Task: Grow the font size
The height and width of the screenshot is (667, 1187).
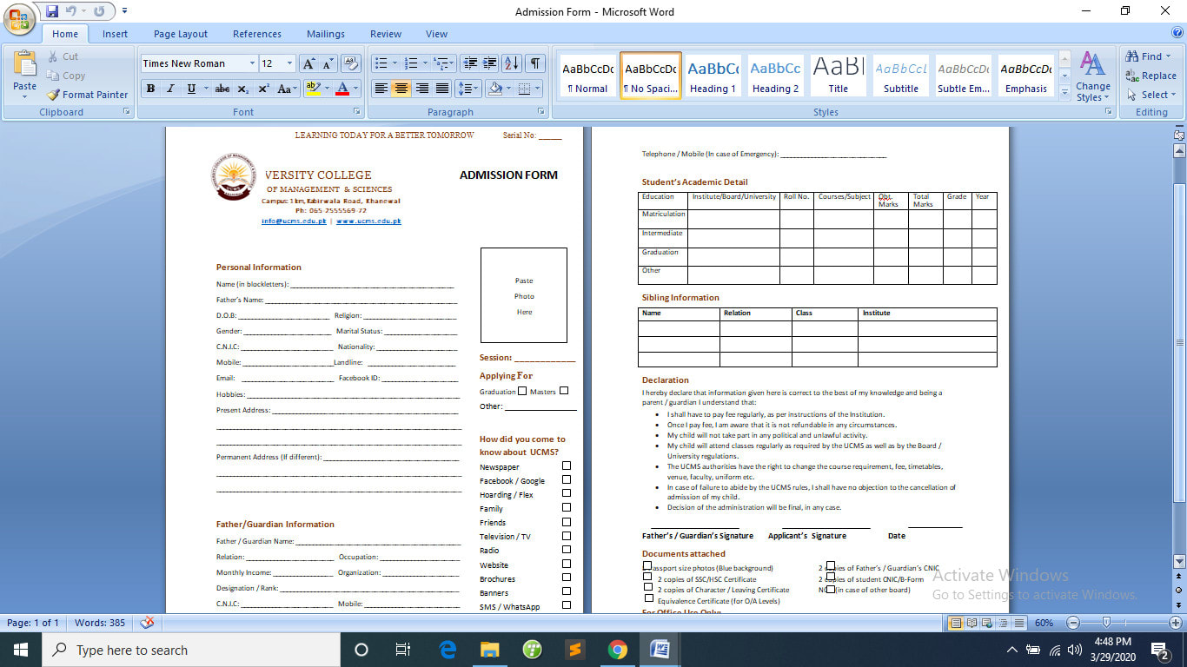Action: click(x=308, y=63)
